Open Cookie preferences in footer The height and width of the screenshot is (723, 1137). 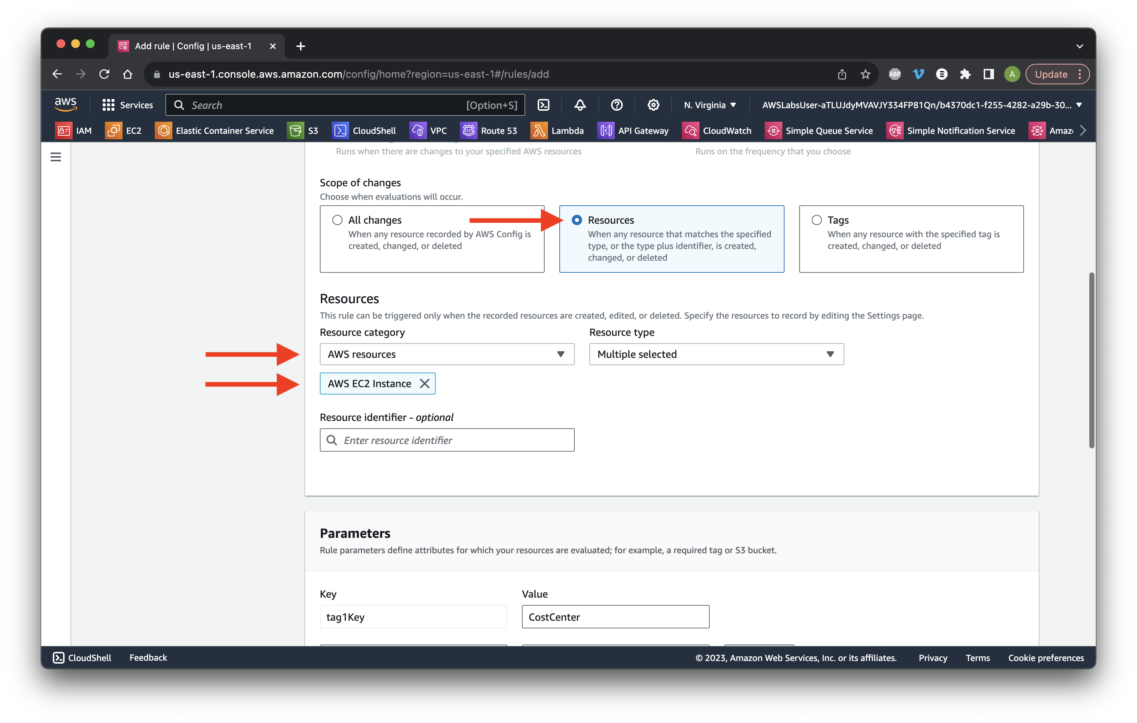coord(1046,657)
